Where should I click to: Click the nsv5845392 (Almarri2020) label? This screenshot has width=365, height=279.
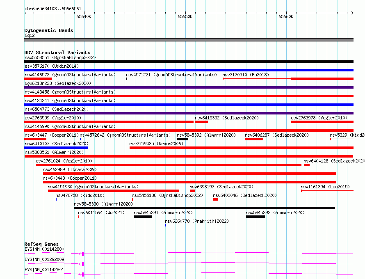click(206, 135)
